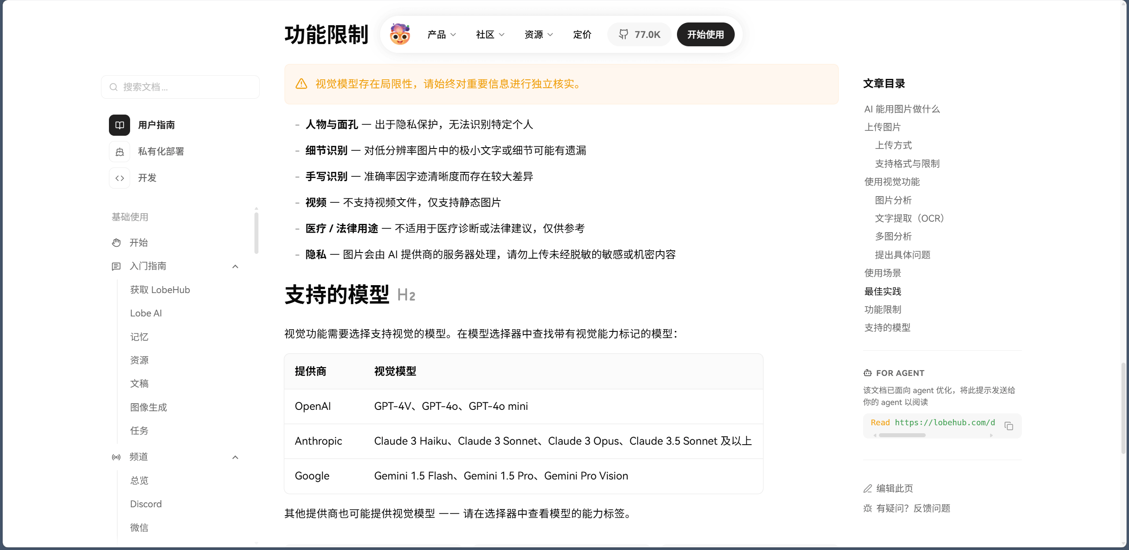Click the agent code block horizontal scrollbar

(x=902, y=435)
